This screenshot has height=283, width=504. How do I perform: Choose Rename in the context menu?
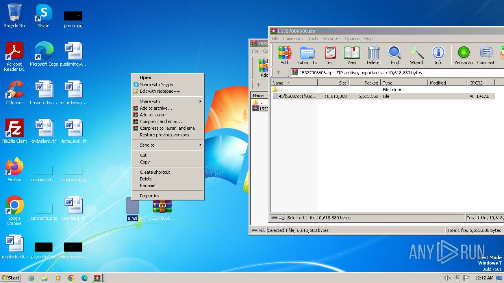tap(168, 186)
